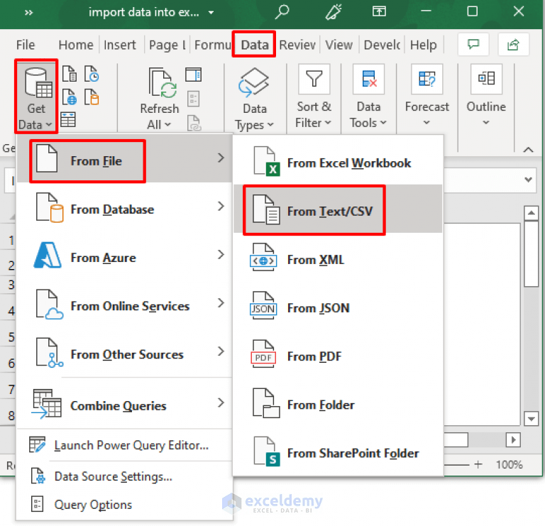Click the Ribbon Display Options icon
The image size is (545, 526).
tap(379, 11)
